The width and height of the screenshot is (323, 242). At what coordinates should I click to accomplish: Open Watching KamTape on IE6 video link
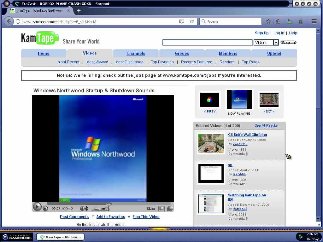[x=247, y=197]
